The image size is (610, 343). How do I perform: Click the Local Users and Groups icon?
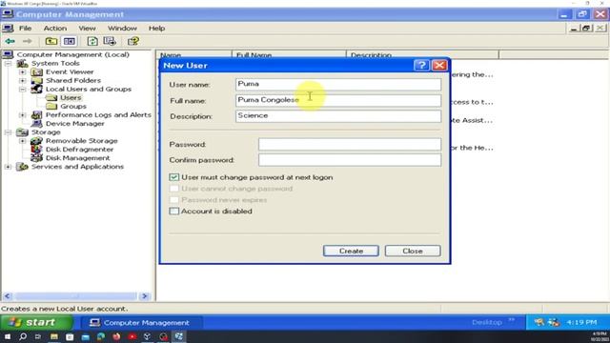(37, 89)
